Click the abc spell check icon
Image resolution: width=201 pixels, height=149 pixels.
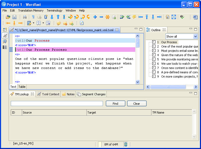pyautogui.click(x=182, y=17)
